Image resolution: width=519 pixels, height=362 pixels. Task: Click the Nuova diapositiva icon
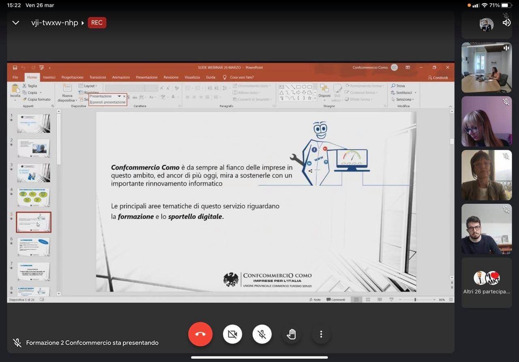click(x=67, y=89)
